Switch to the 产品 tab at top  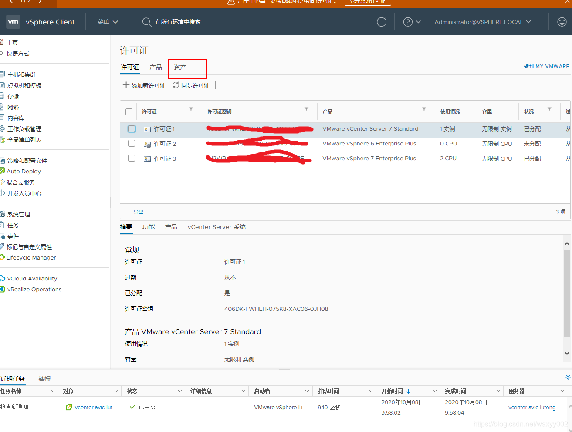click(156, 67)
